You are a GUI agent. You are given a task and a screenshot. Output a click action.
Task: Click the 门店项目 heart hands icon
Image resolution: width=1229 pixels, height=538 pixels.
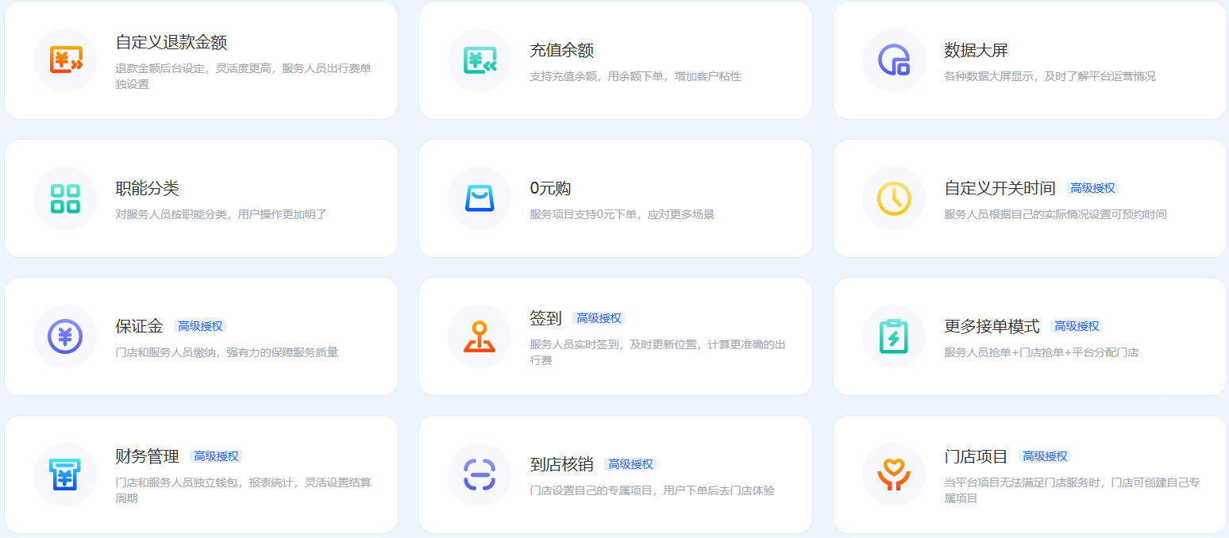coord(894,475)
